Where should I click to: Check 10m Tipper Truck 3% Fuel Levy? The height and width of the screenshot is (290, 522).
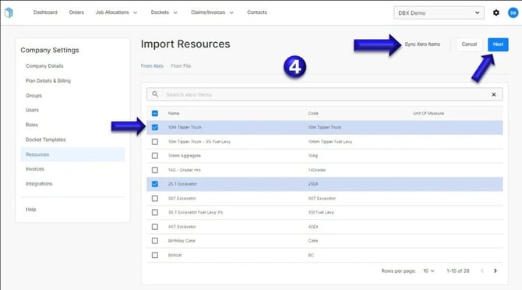tap(155, 142)
